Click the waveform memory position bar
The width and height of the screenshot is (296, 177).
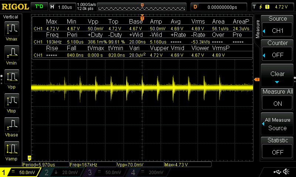[x=142, y=7]
